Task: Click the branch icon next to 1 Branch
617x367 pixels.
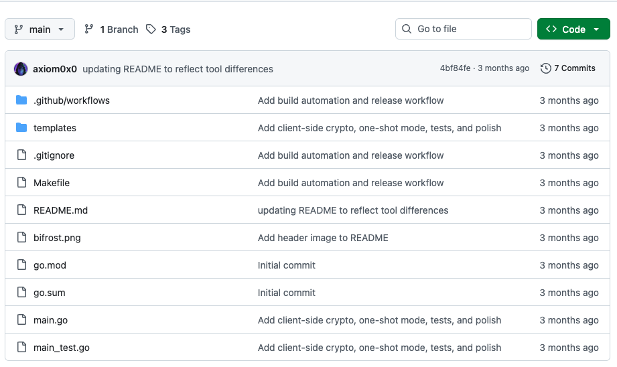Action: tap(89, 29)
